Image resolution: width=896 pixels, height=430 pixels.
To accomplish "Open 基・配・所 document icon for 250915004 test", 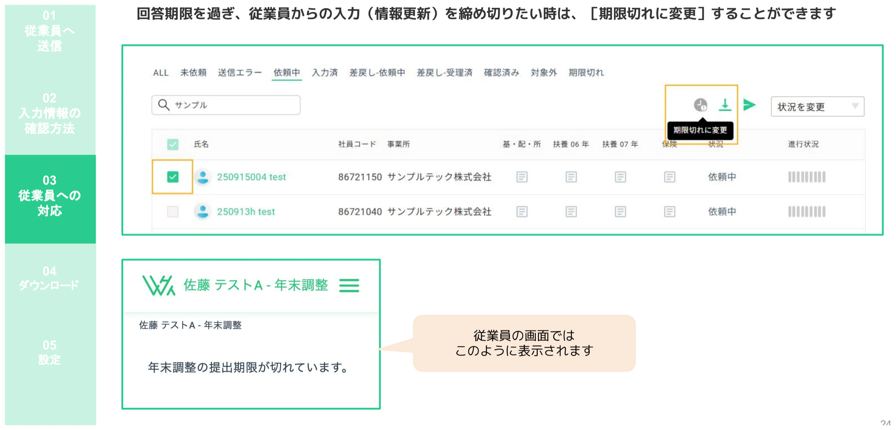I will click(522, 177).
